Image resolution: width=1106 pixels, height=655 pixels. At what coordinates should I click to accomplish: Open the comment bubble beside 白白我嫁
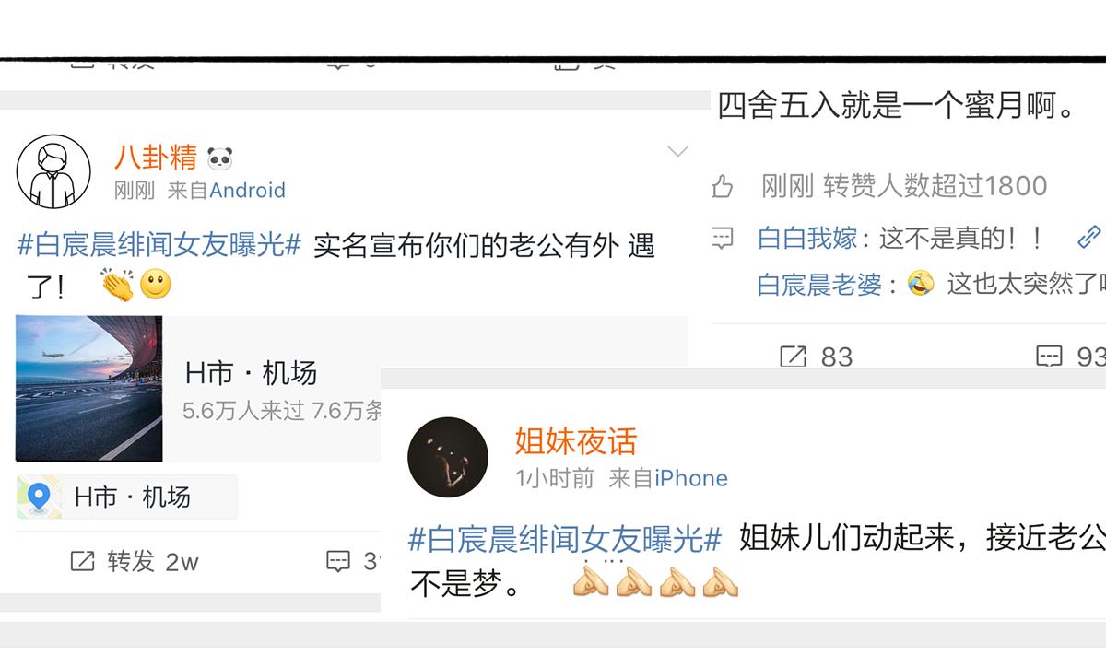723,239
